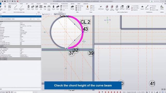Select the Steel Joist tool
Image resolution: width=166 pixels, height=93 pixels.
tap(41, 7)
